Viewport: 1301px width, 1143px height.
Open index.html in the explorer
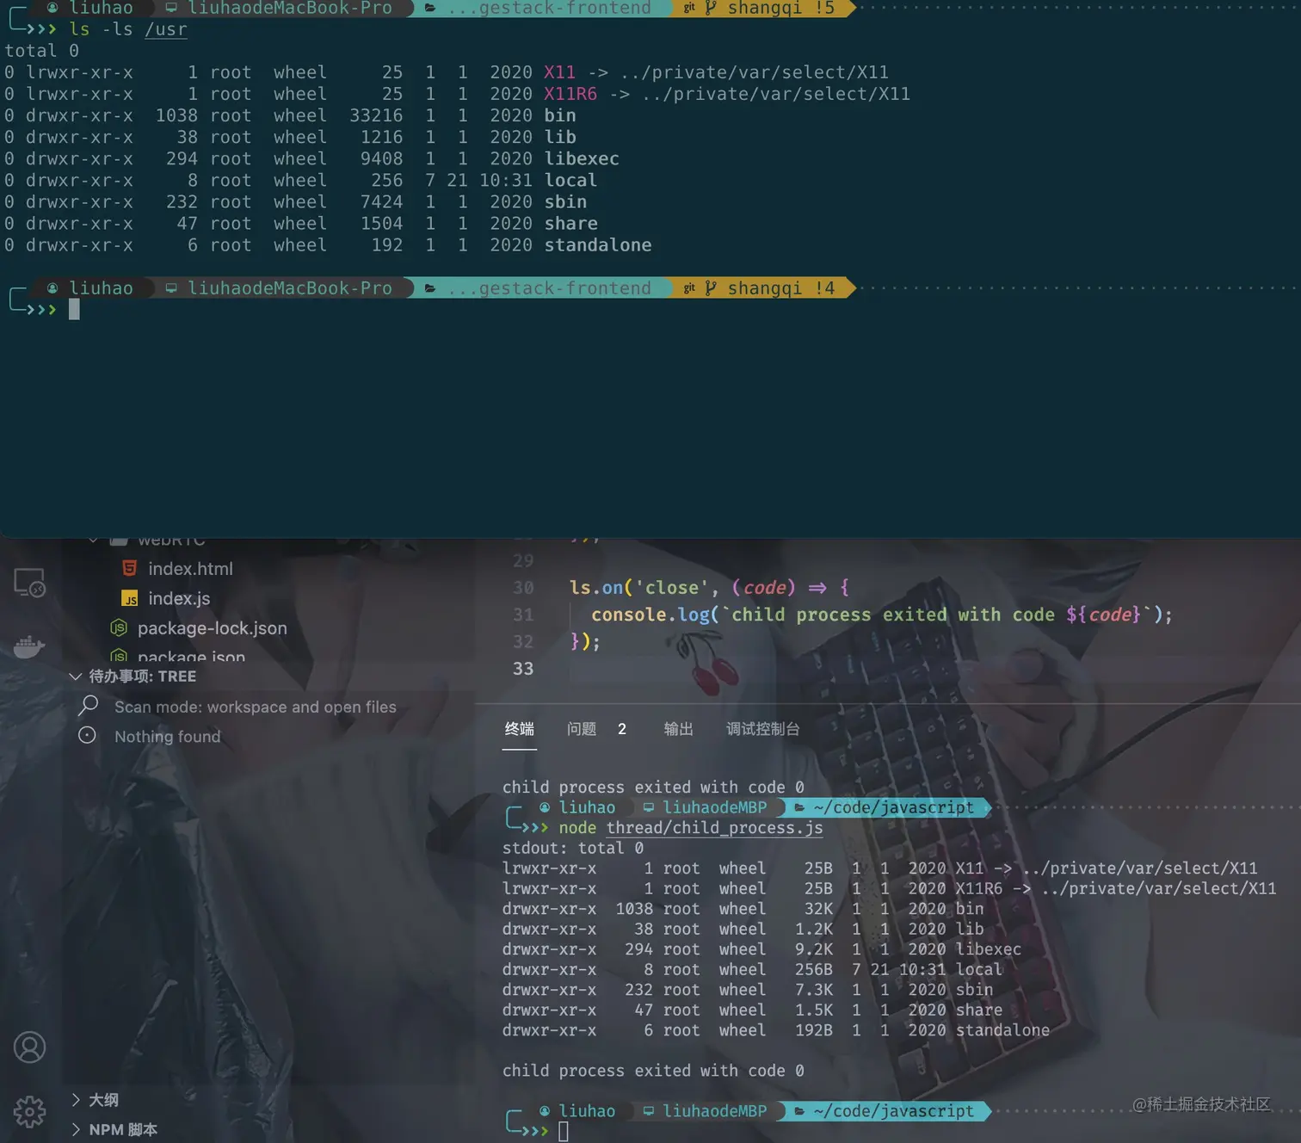click(x=190, y=569)
